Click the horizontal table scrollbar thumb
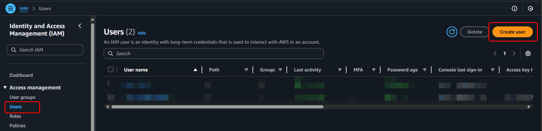The height and width of the screenshot is (131, 542). (x=217, y=107)
